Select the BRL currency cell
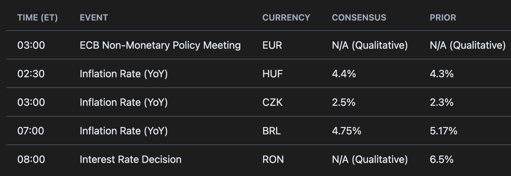Screen dimensions: 511x176 coord(272,131)
